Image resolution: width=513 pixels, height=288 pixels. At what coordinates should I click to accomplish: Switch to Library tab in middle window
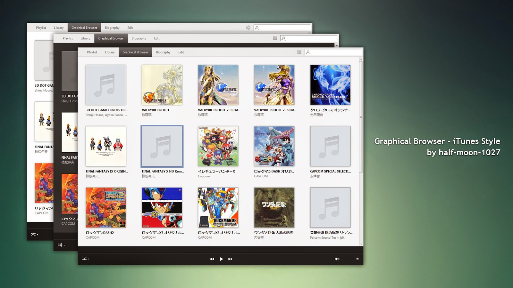pos(85,38)
